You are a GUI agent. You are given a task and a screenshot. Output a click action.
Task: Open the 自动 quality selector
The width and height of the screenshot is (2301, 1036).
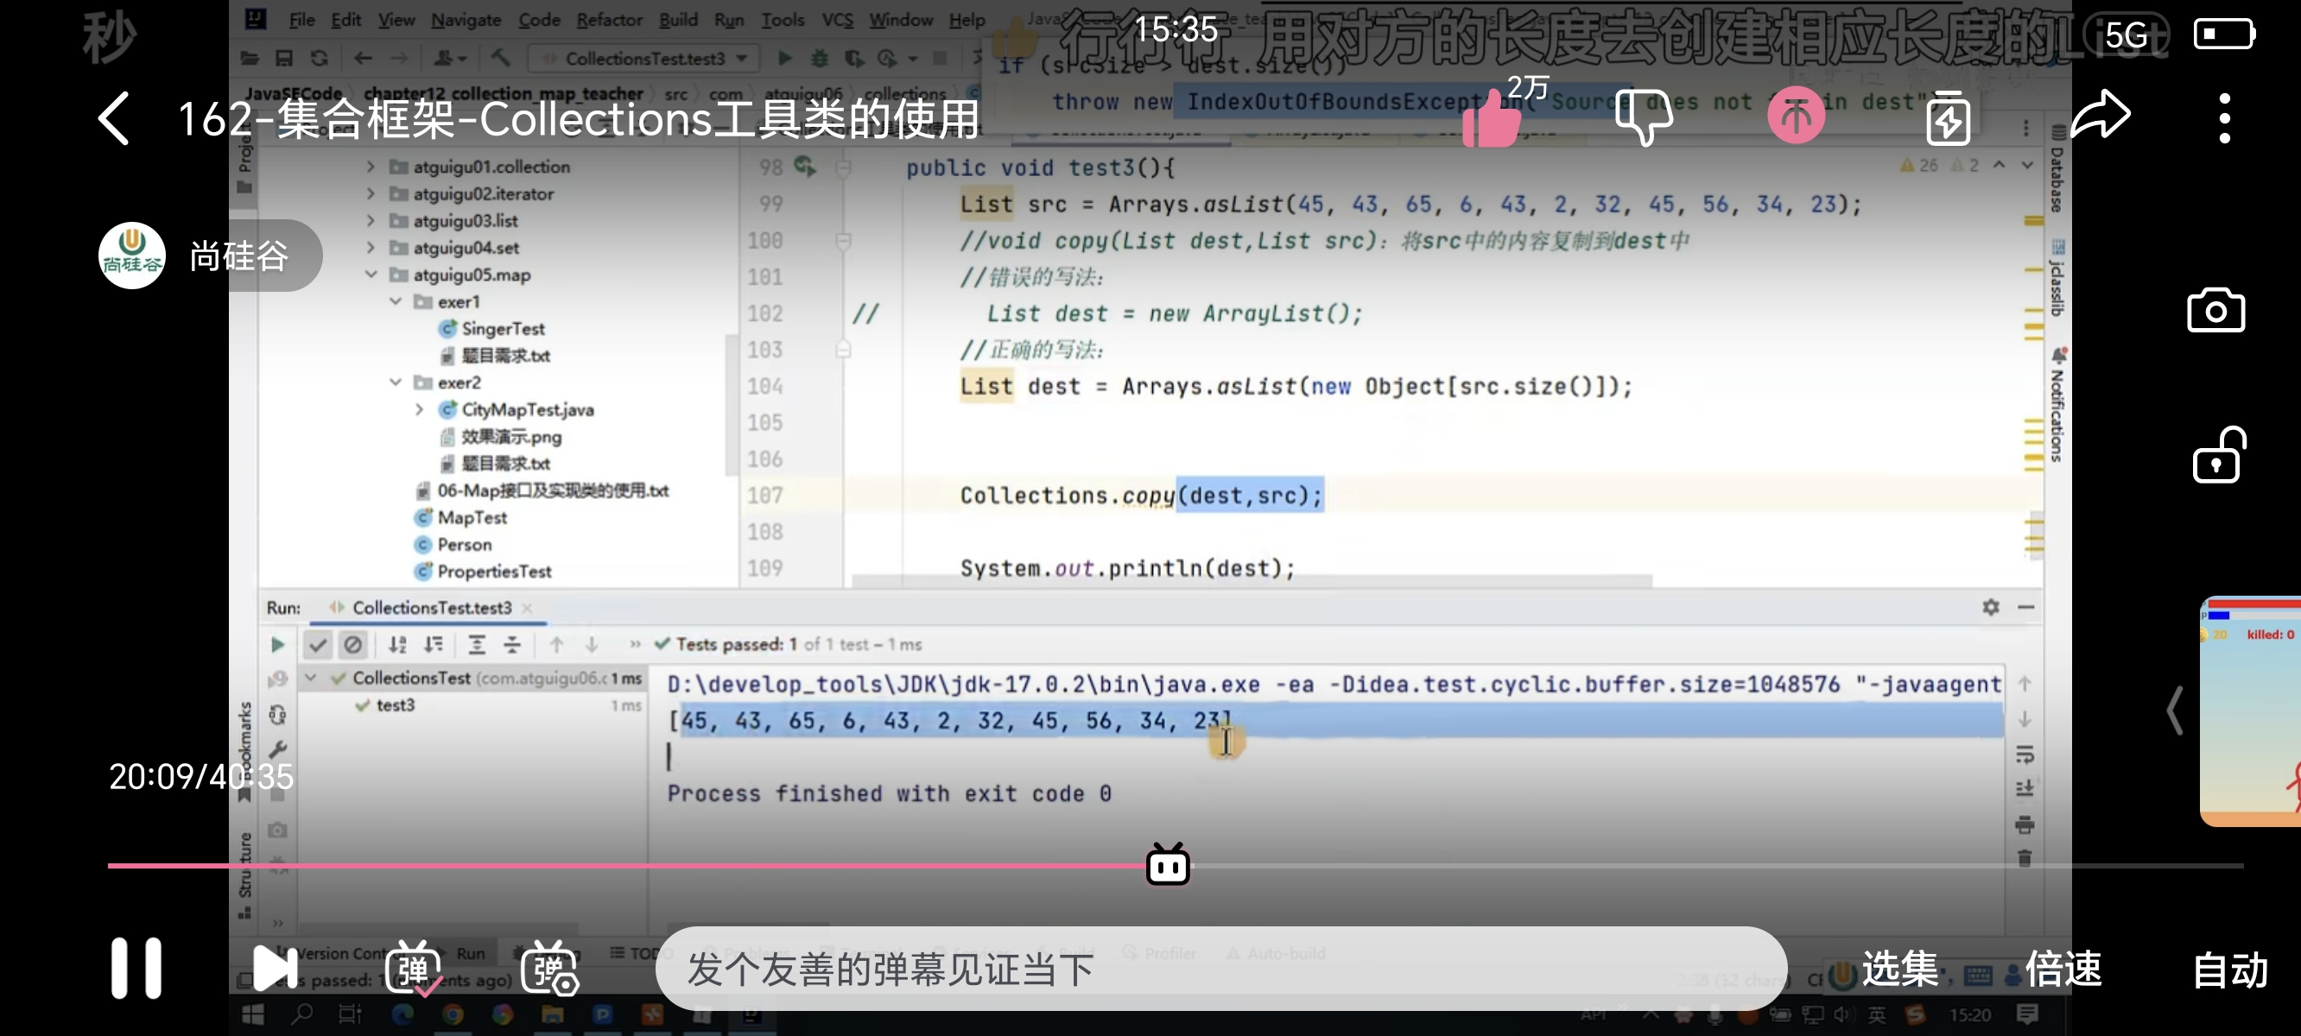[2229, 970]
